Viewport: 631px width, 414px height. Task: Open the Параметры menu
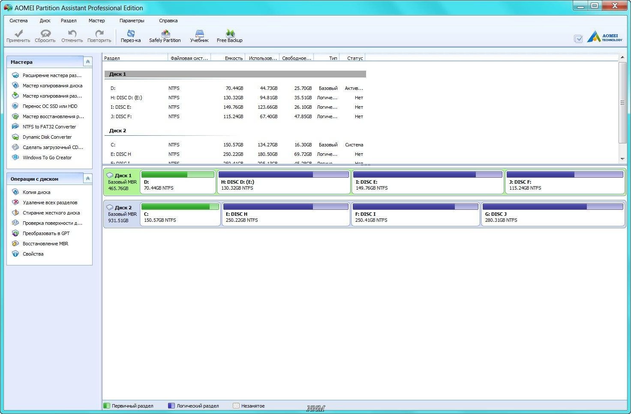click(x=132, y=21)
